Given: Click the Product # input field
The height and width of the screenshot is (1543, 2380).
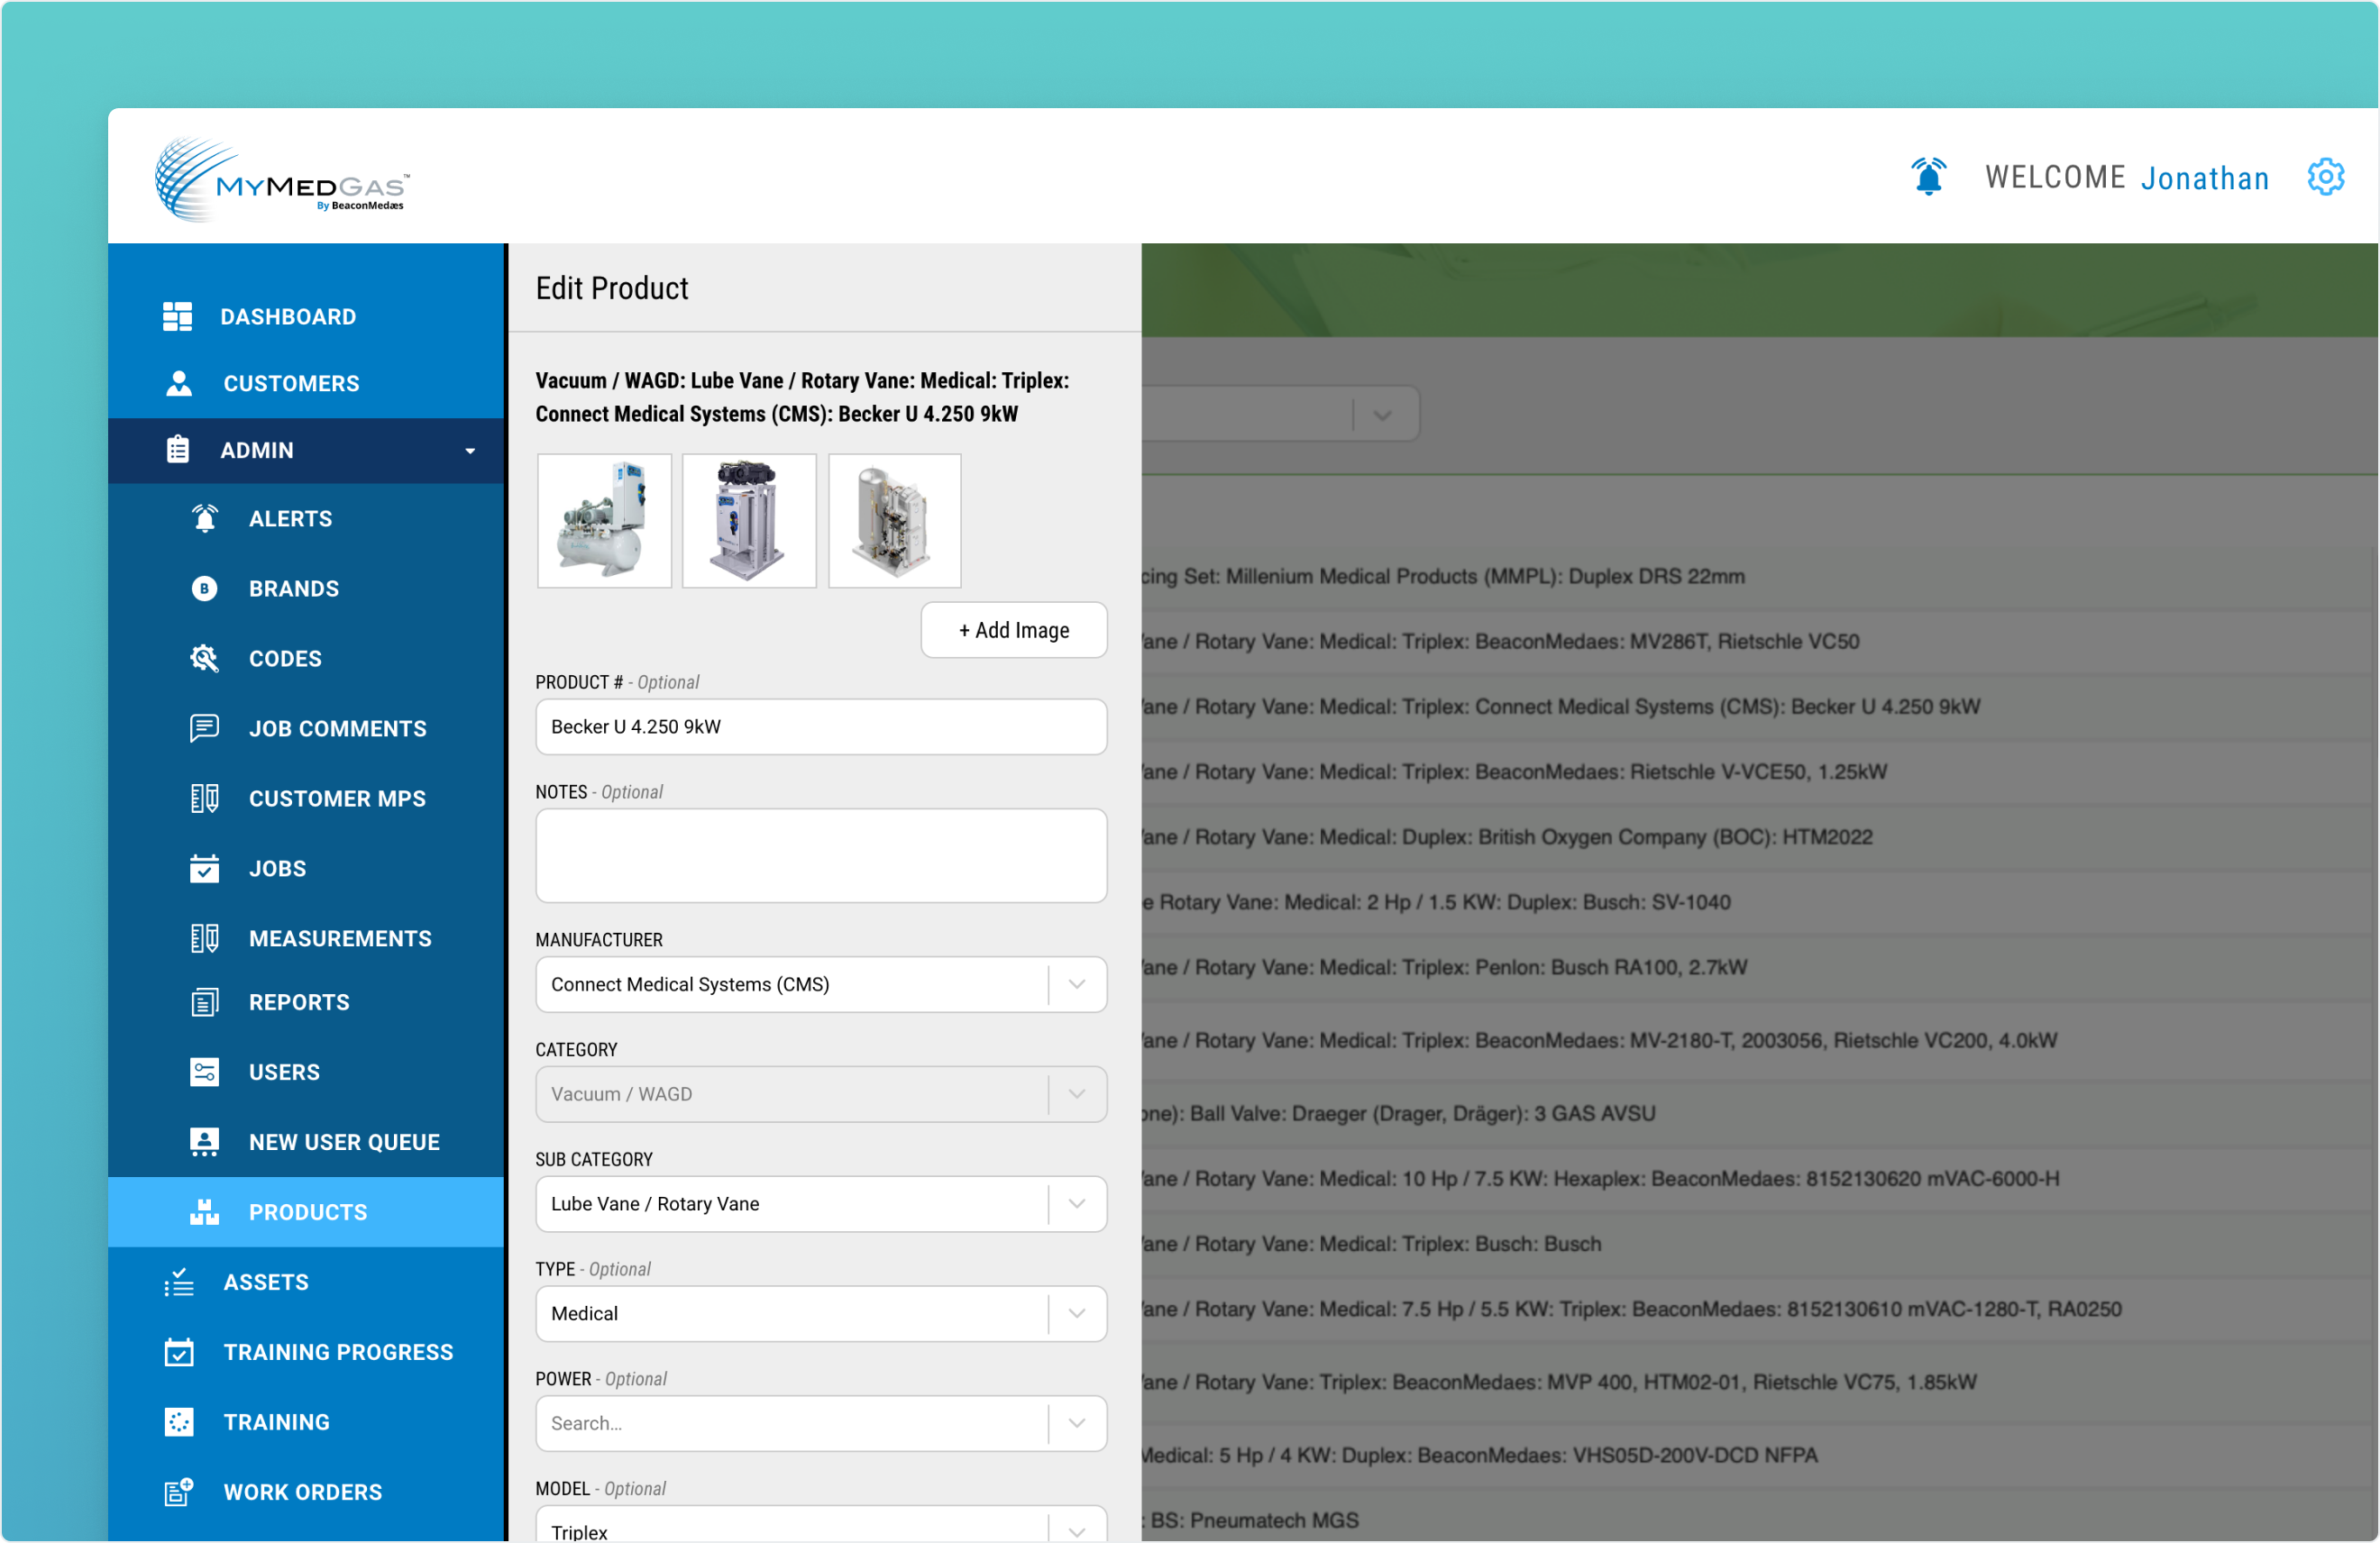Looking at the screenshot, I should (x=821, y=727).
